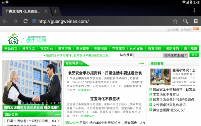Bookmark the page with the star icon
The width and height of the screenshot is (201, 126).
(x=175, y=21)
